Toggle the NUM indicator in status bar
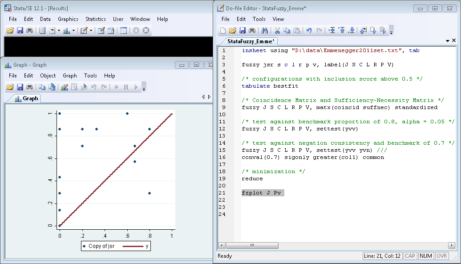This screenshot has height=264, width=461. click(x=426, y=256)
